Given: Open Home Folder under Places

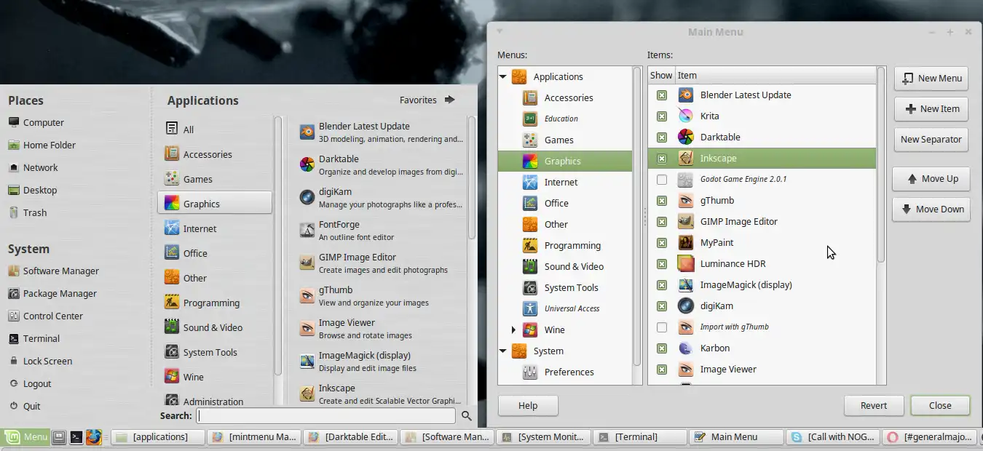Looking at the screenshot, I should coord(50,145).
